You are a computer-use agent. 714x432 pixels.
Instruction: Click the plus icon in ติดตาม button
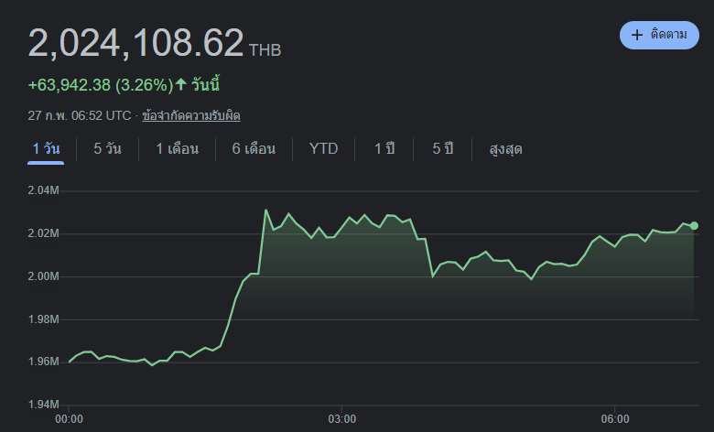coord(637,35)
